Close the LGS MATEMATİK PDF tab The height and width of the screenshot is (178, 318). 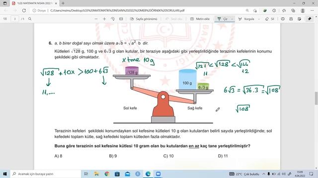56,3
